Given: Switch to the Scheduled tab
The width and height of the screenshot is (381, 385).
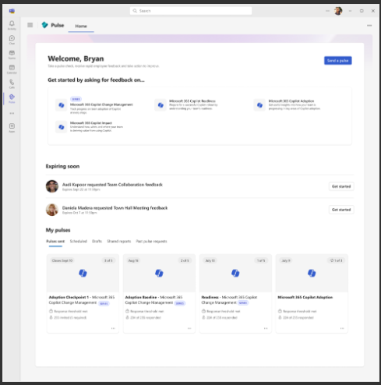Looking at the screenshot, I should click(x=79, y=242).
